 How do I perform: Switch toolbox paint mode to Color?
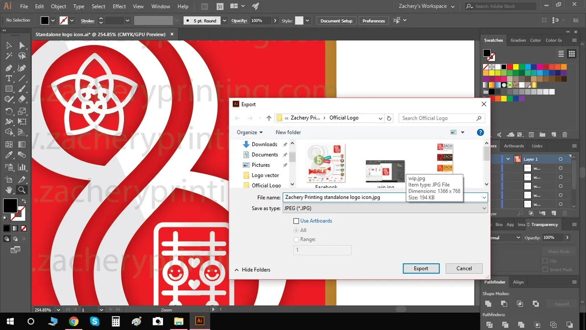click(7, 228)
